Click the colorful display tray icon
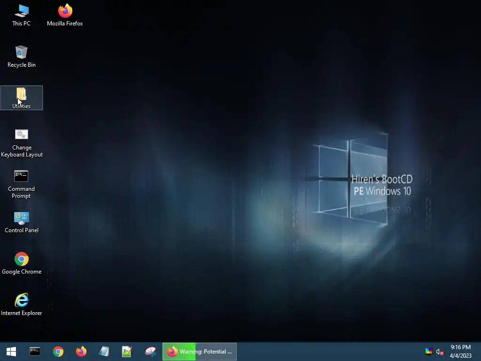 coord(429,352)
